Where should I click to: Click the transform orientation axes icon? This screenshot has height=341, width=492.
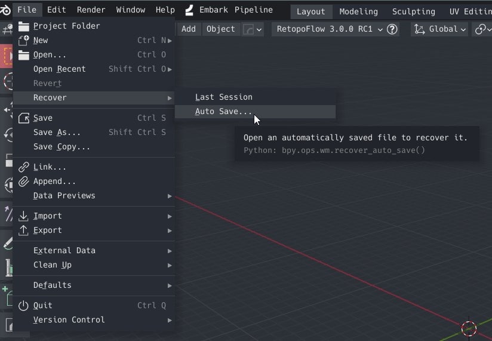[x=419, y=29]
